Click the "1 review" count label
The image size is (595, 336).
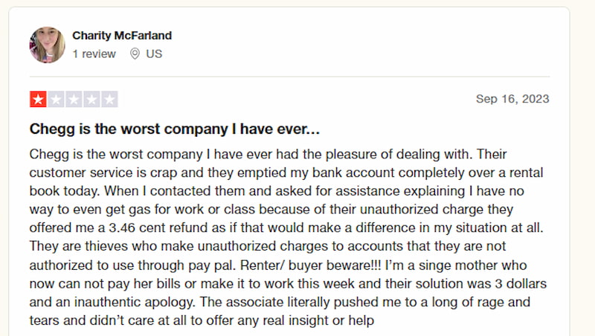(x=94, y=54)
